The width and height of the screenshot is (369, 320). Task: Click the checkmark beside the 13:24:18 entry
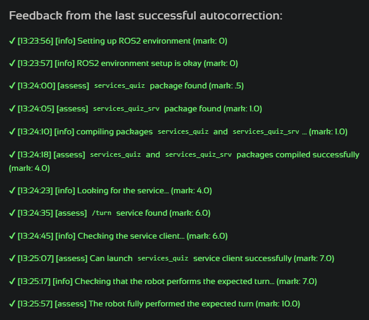coord(12,154)
